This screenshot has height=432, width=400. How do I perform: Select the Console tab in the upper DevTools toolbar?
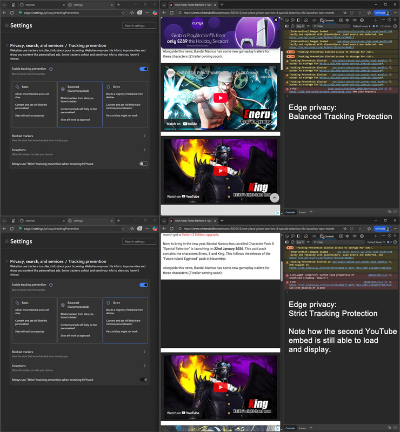[x=327, y=20]
